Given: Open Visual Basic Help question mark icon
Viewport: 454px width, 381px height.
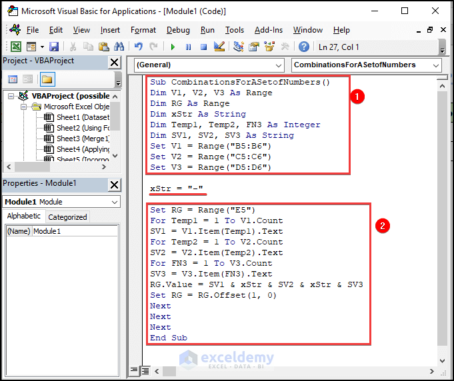Looking at the screenshot, I should coord(304,47).
